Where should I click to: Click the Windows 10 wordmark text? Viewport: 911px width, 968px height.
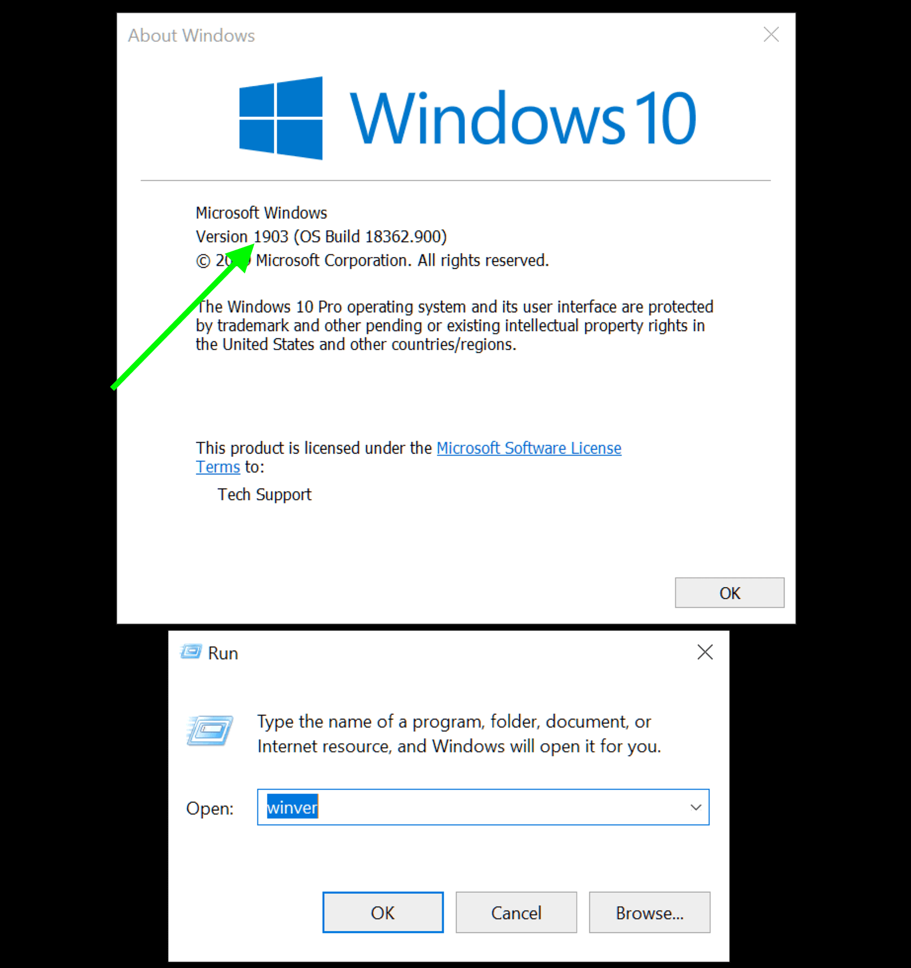pyautogui.click(x=523, y=119)
